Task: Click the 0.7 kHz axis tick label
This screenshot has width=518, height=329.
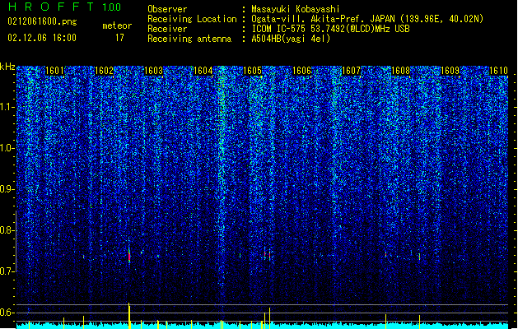Action: point(7,271)
